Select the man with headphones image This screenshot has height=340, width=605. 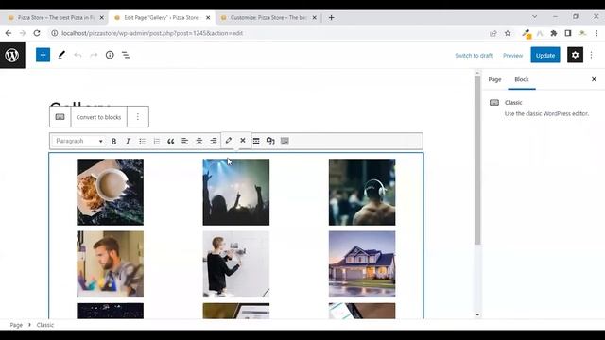pos(362,192)
